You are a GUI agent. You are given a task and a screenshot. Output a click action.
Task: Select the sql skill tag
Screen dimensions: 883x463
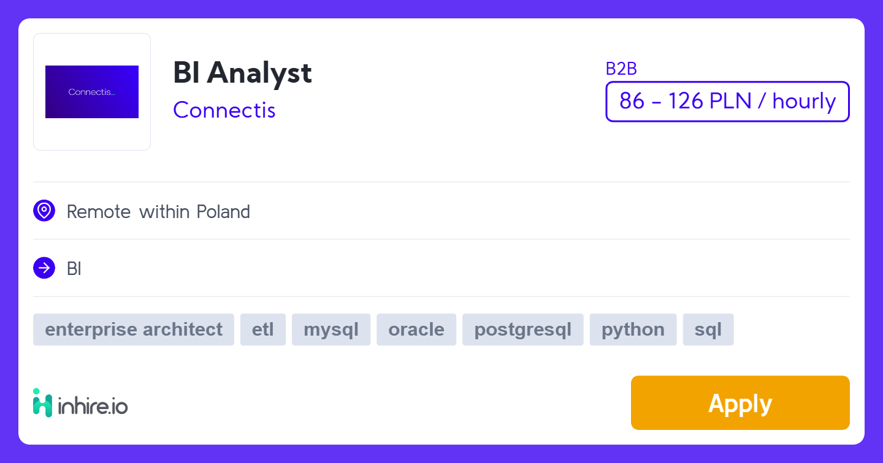coord(708,329)
